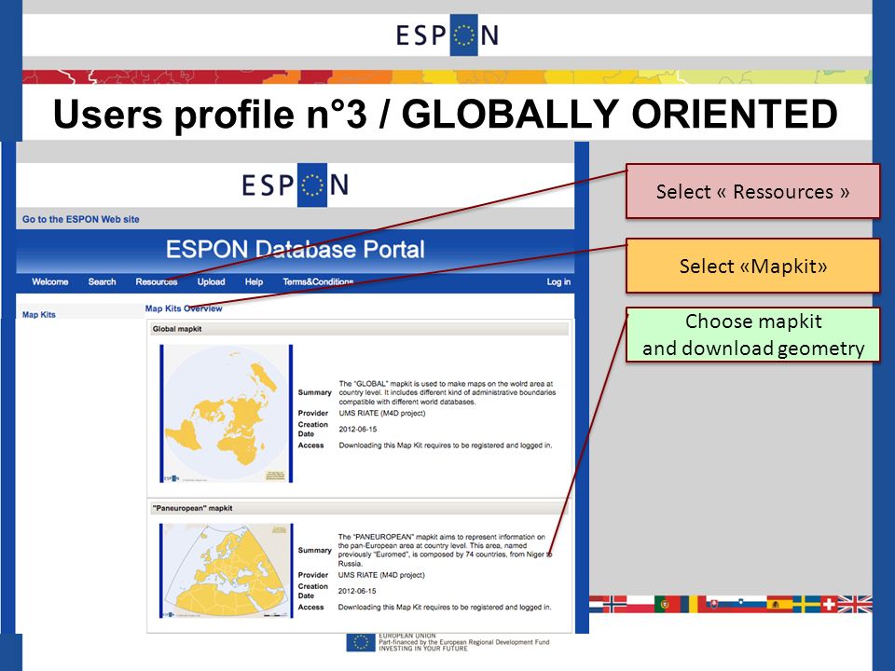Click the Switzerland flag icon
Screen dimensions: 895x671
click(829, 604)
